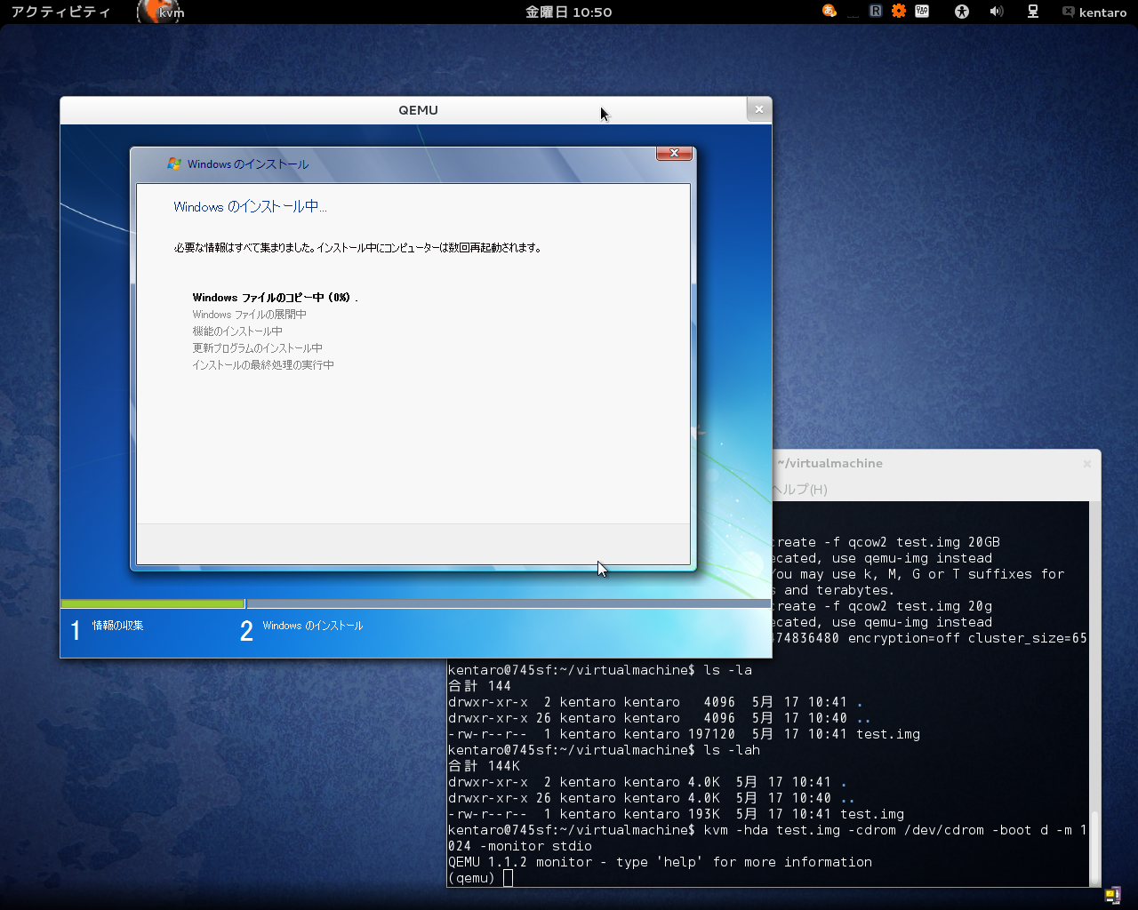Click the orange gear icon in tray
The height and width of the screenshot is (910, 1138).
(x=899, y=12)
